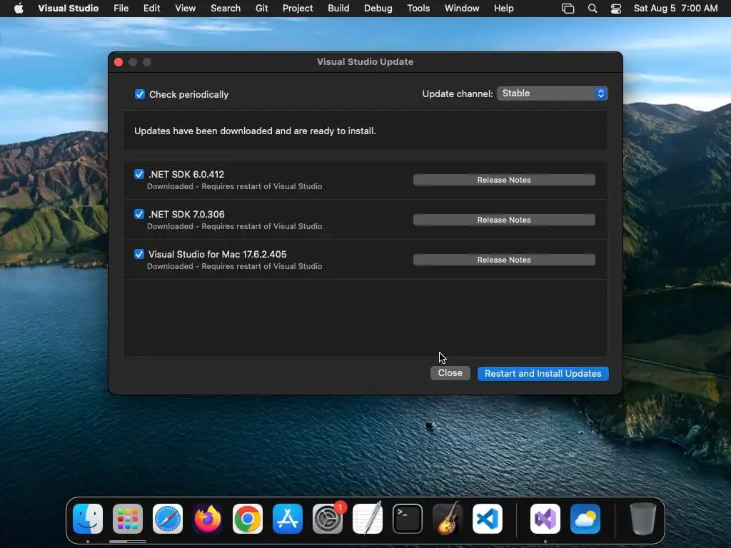
Task: Launch GarageBand from the Dock
Action: pos(448,519)
